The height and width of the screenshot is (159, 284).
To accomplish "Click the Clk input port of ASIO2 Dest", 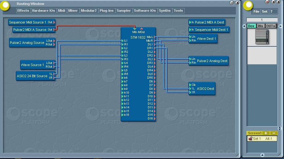I will click(190, 85).
